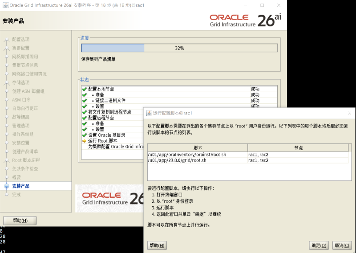This screenshot has height=253, width=356.
Task: Click the 32% installation progress bar
Action: [x=179, y=48]
